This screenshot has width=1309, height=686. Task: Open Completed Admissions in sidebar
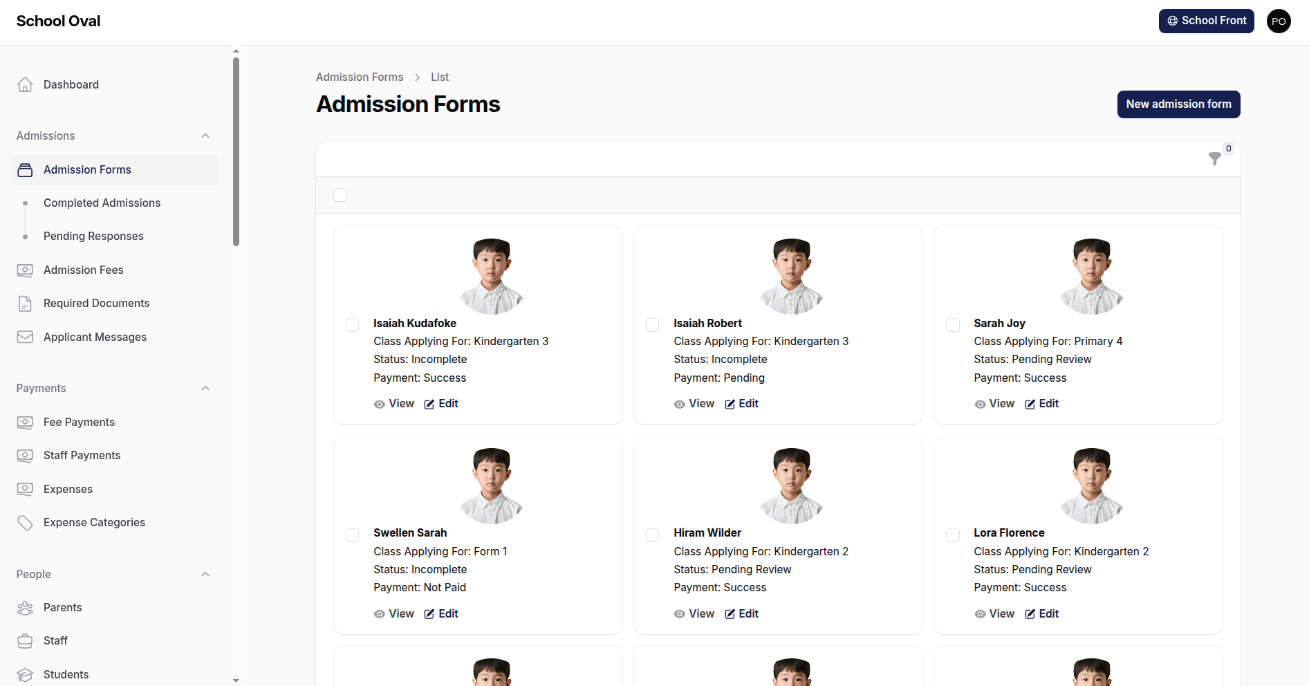[114, 203]
